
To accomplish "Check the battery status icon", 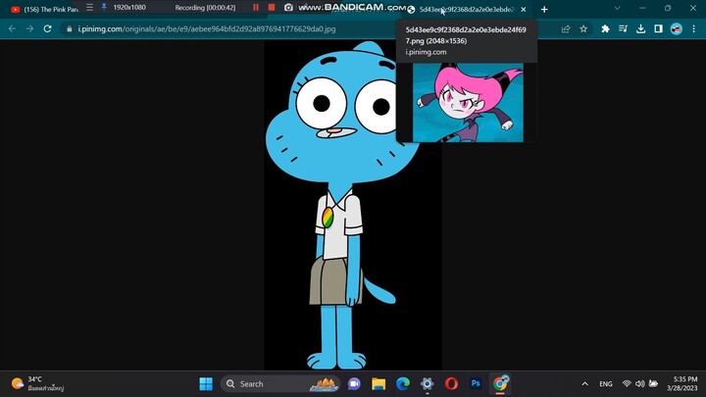I will coord(653,384).
